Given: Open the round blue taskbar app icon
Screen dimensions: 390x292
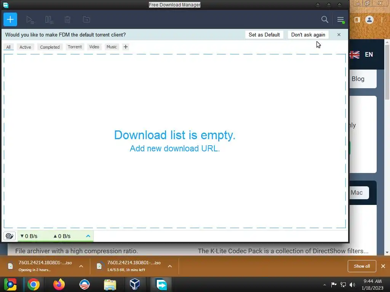Looking at the screenshot, I should (x=84, y=284).
